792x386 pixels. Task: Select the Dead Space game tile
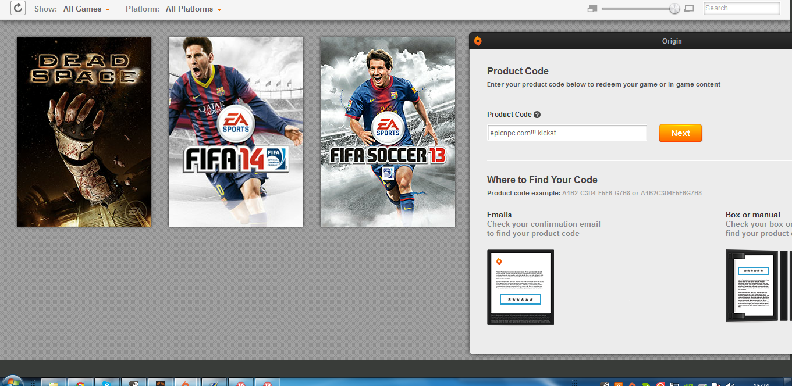click(x=84, y=132)
